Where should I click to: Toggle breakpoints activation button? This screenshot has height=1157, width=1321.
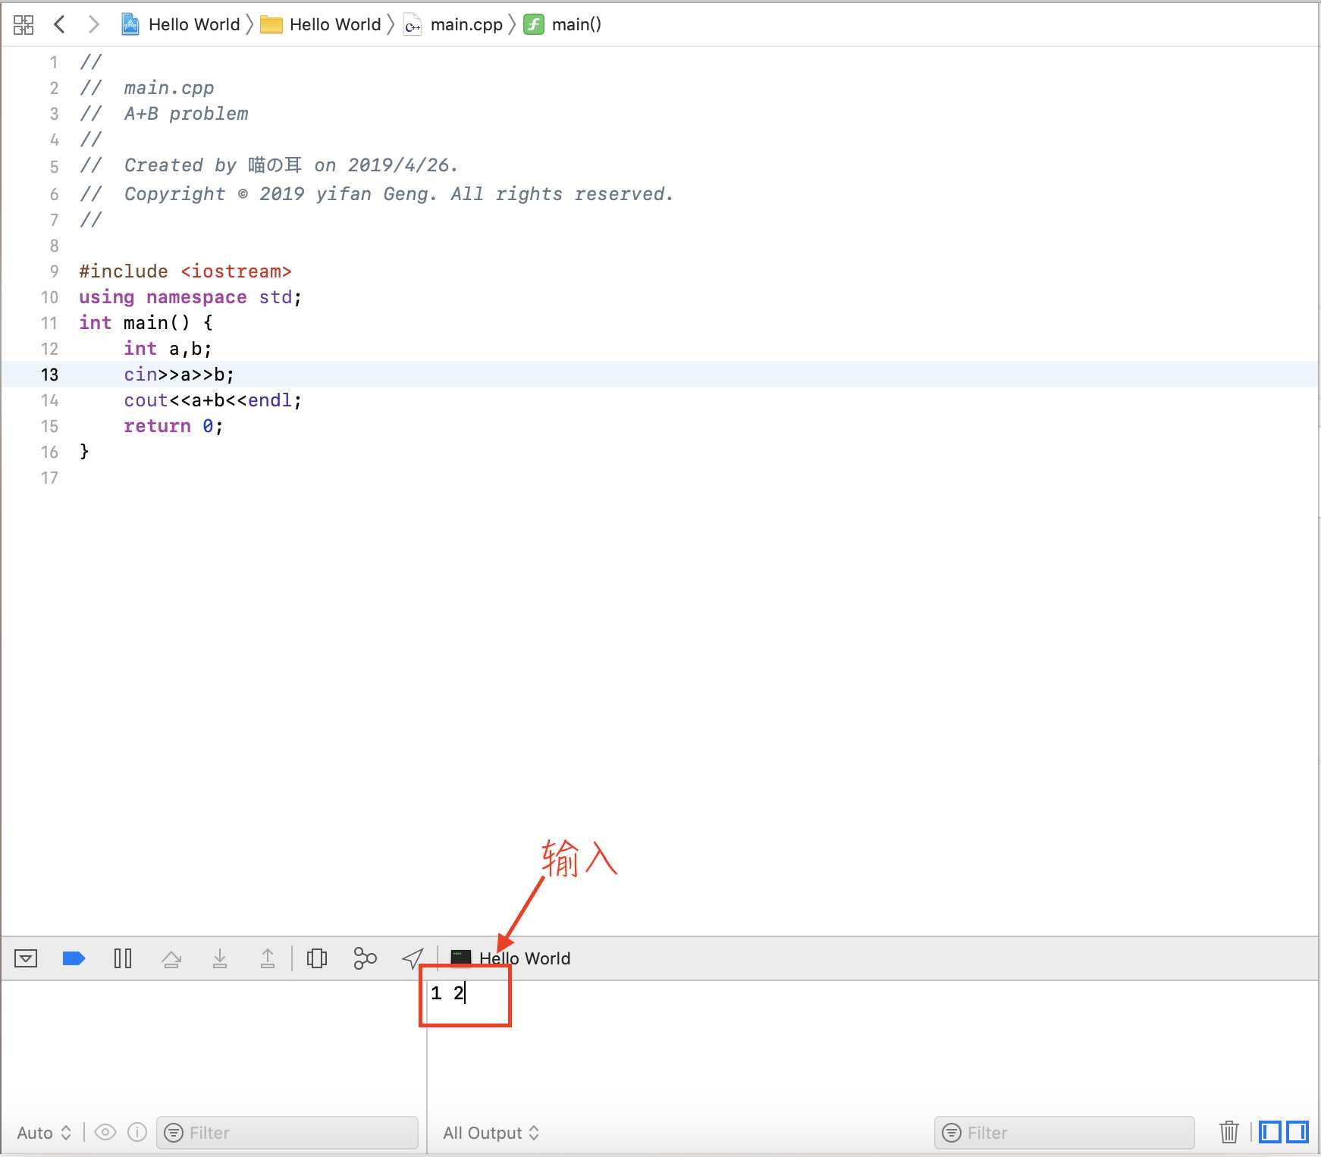click(74, 958)
